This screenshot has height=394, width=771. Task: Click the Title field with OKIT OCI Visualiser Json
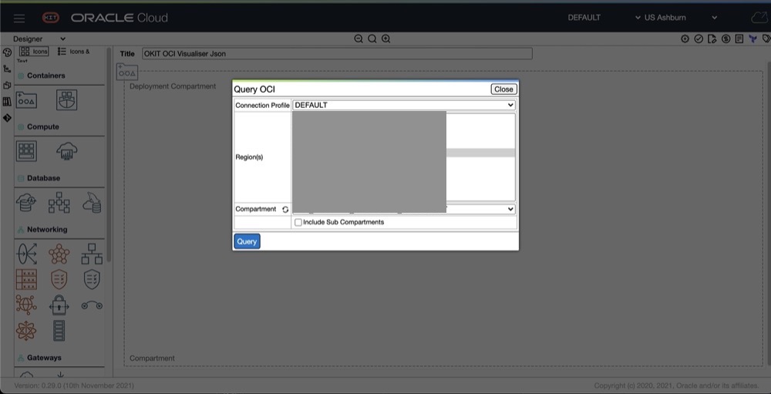(338, 54)
